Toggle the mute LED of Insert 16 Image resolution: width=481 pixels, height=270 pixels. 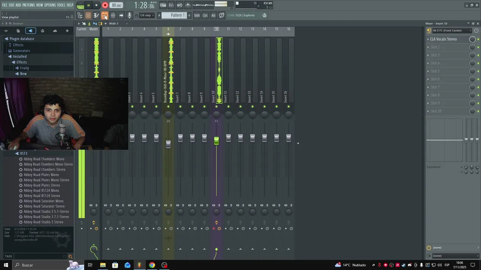pos(289,107)
